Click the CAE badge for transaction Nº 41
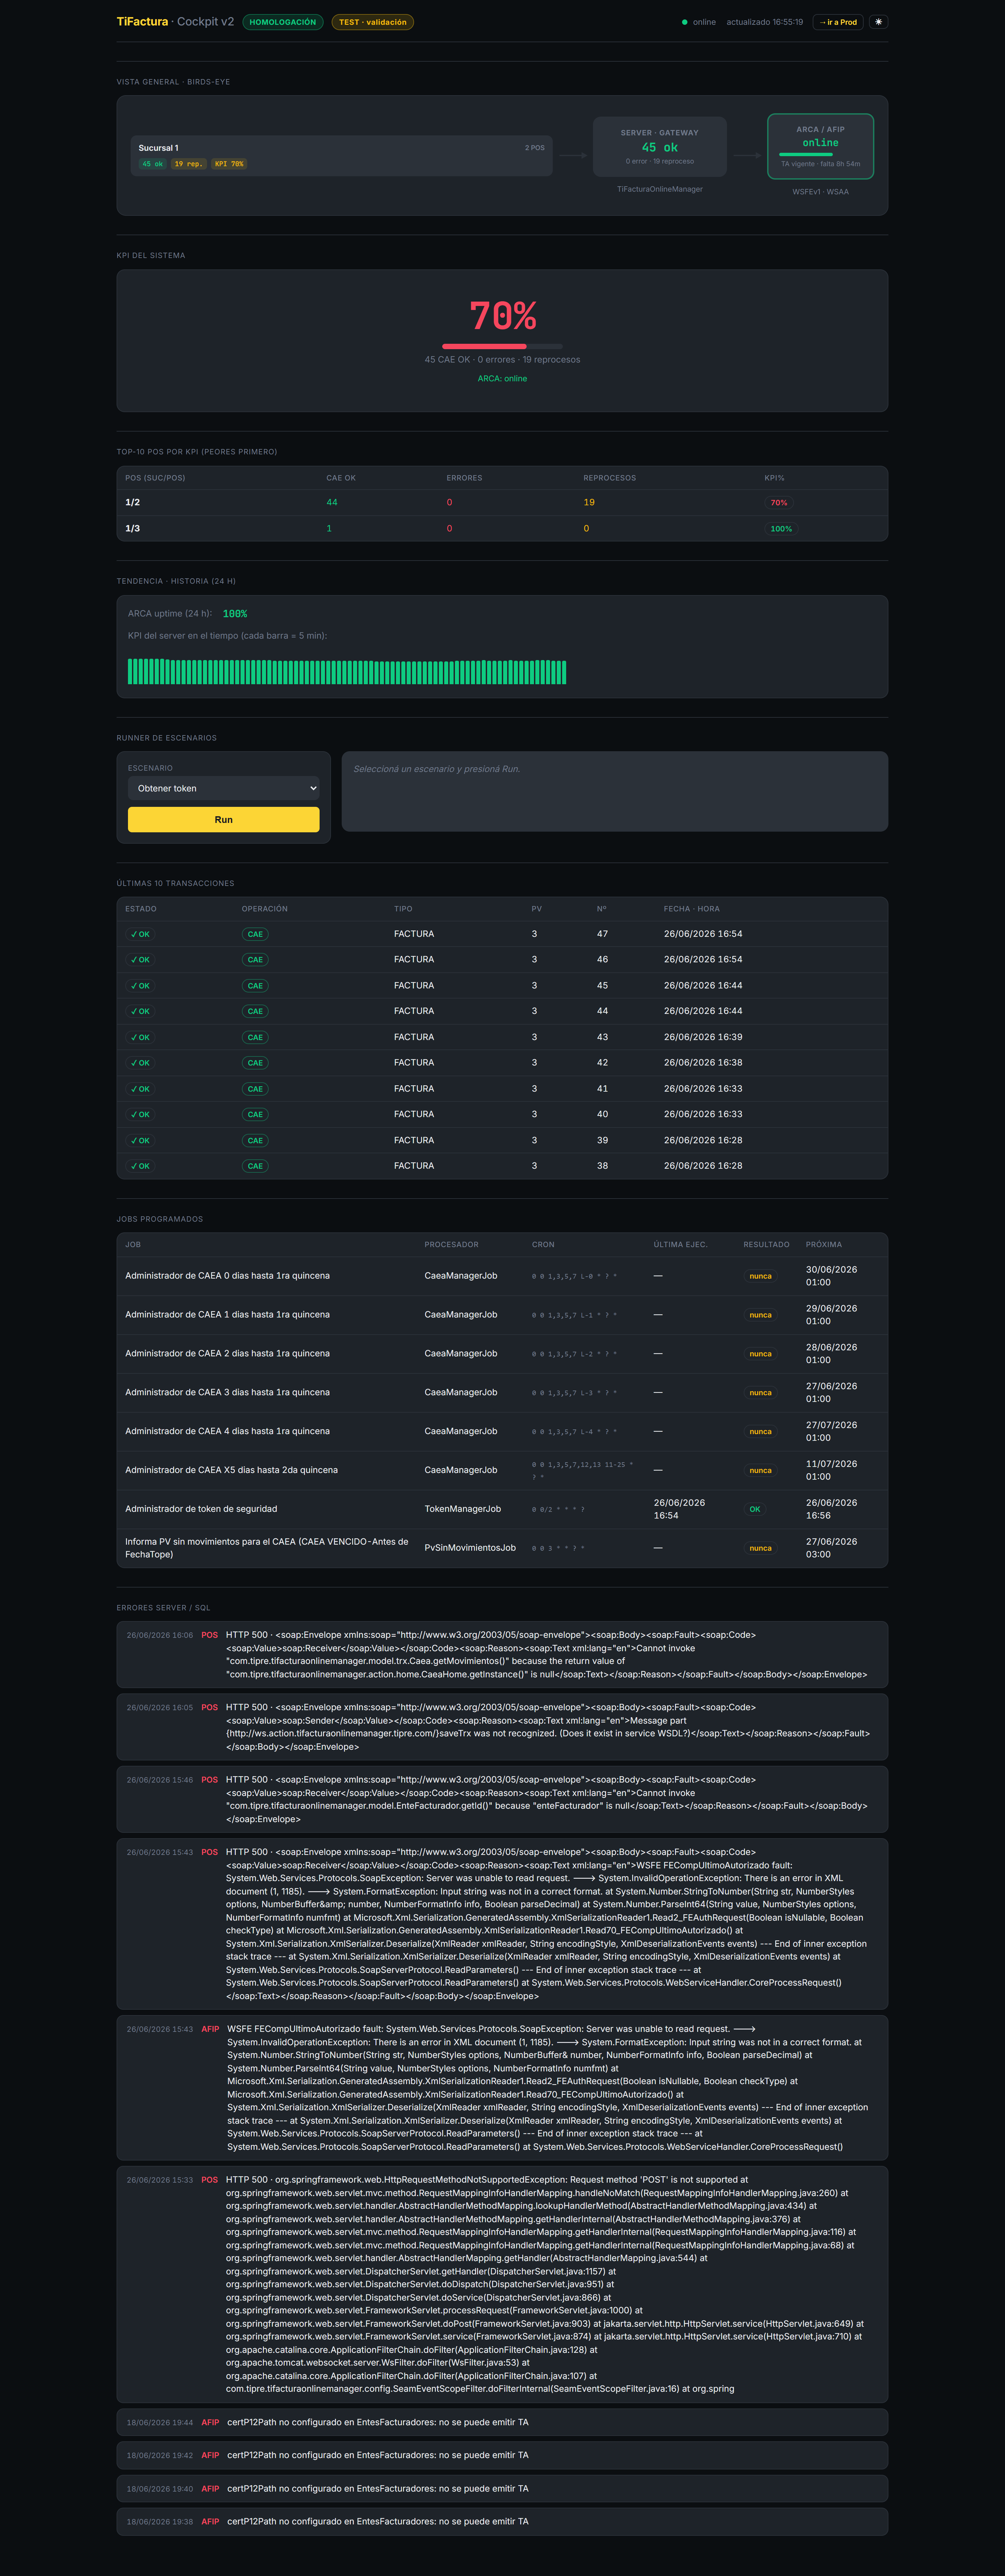The image size is (1005, 2576). 255,1089
